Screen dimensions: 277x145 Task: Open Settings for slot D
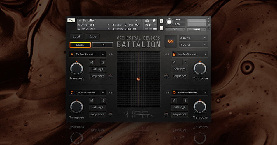(x=180, y=107)
